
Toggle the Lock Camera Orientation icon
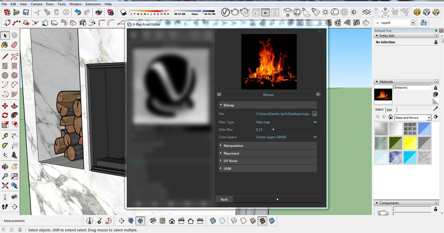coord(275,12)
